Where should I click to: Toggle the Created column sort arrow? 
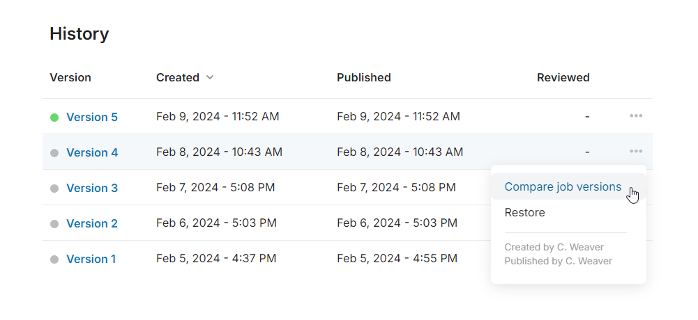coord(210,78)
